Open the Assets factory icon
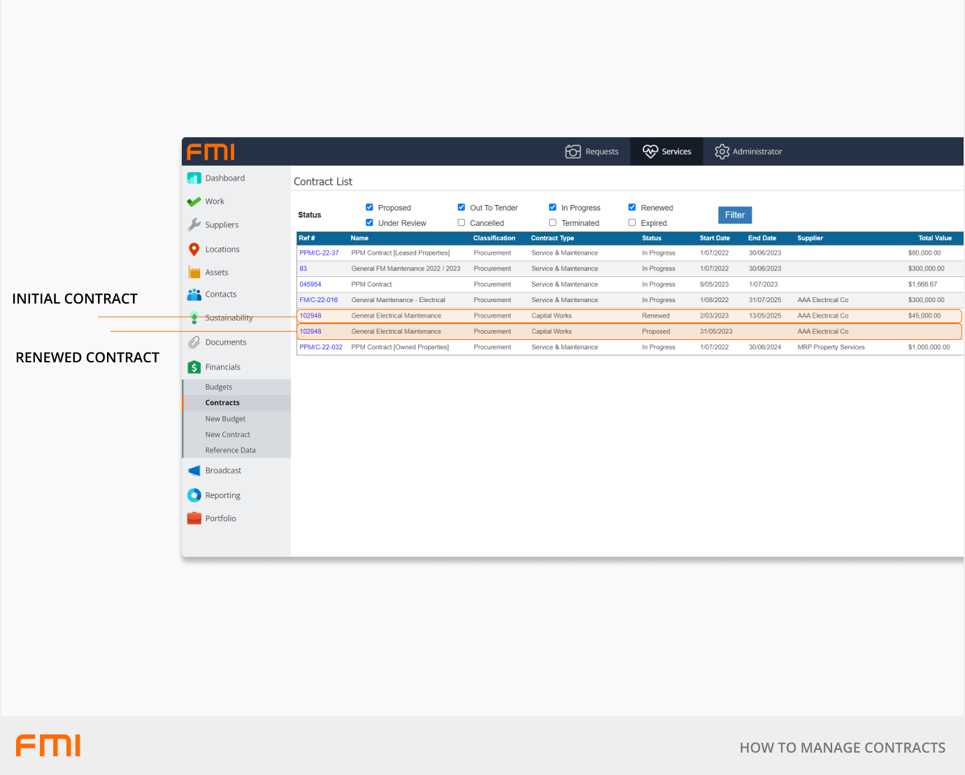965x775 pixels. coord(194,273)
